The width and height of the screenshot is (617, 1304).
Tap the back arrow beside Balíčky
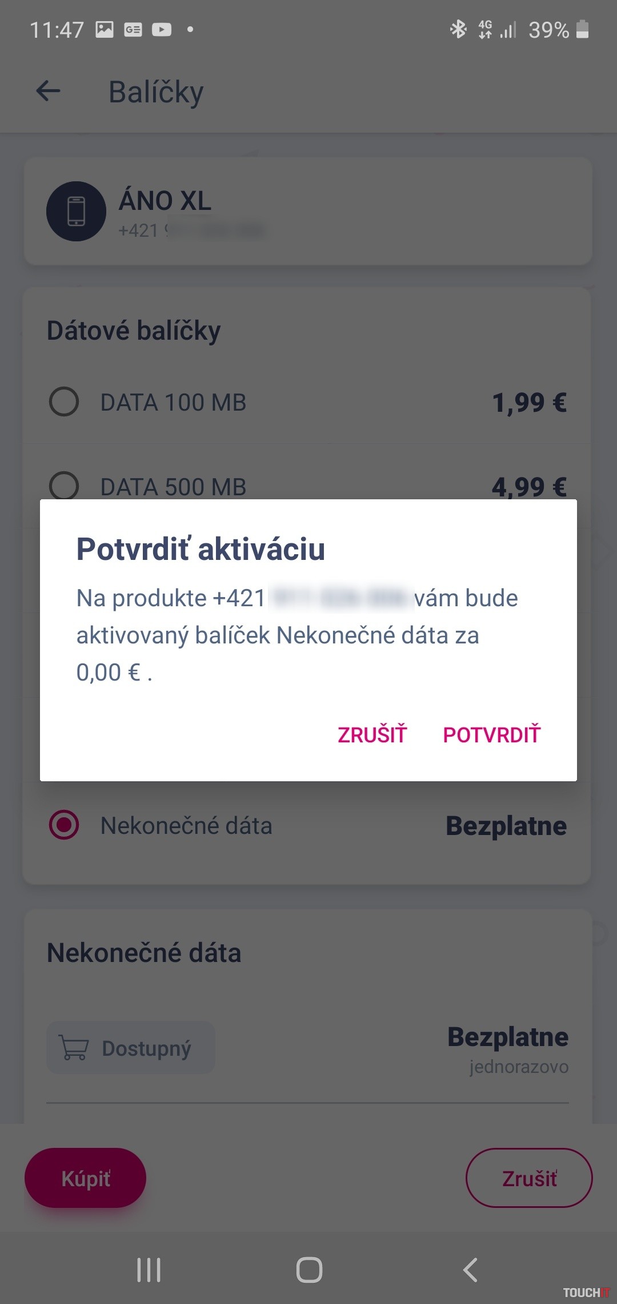pyautogui.click(x=48, y=92)
